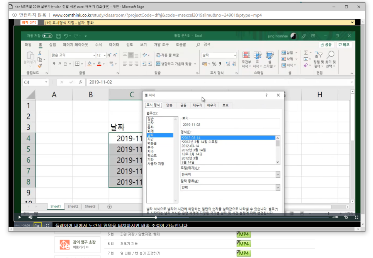Collapse the ribbon with the chevron
Image resolution: width=373 pixels, height=258 pixels.
pos(352,73)
